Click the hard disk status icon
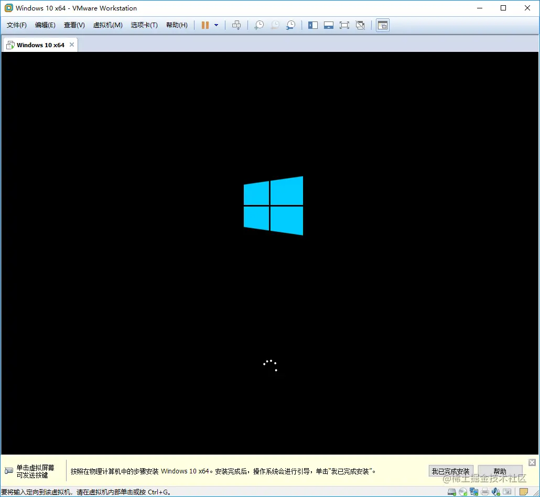540x497 pixels. point(452,492)
